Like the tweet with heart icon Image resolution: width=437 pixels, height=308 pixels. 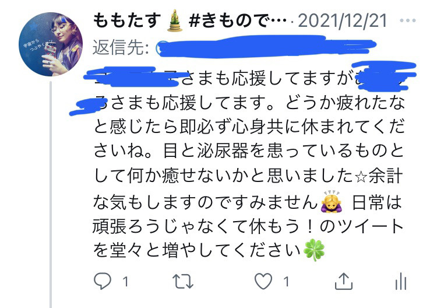263,281
